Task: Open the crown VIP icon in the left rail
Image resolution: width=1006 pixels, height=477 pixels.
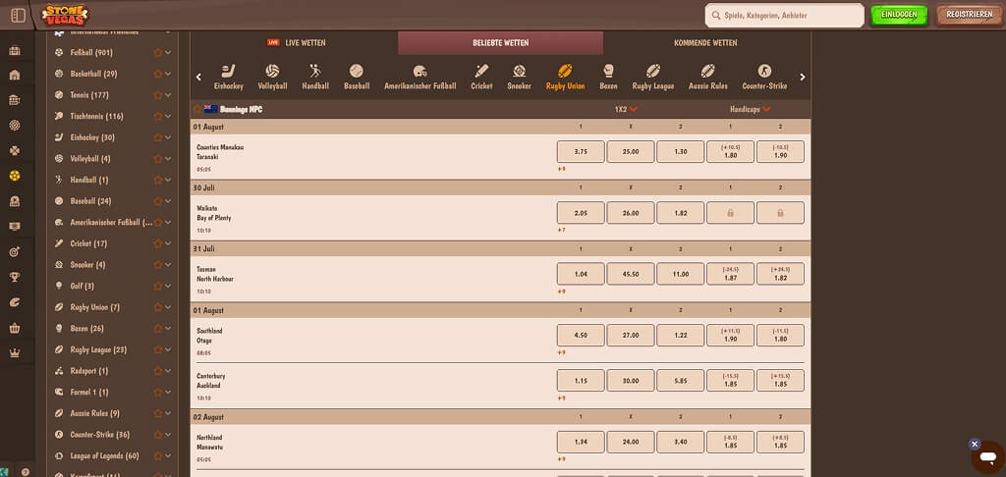Action: (x=14, y=353)
